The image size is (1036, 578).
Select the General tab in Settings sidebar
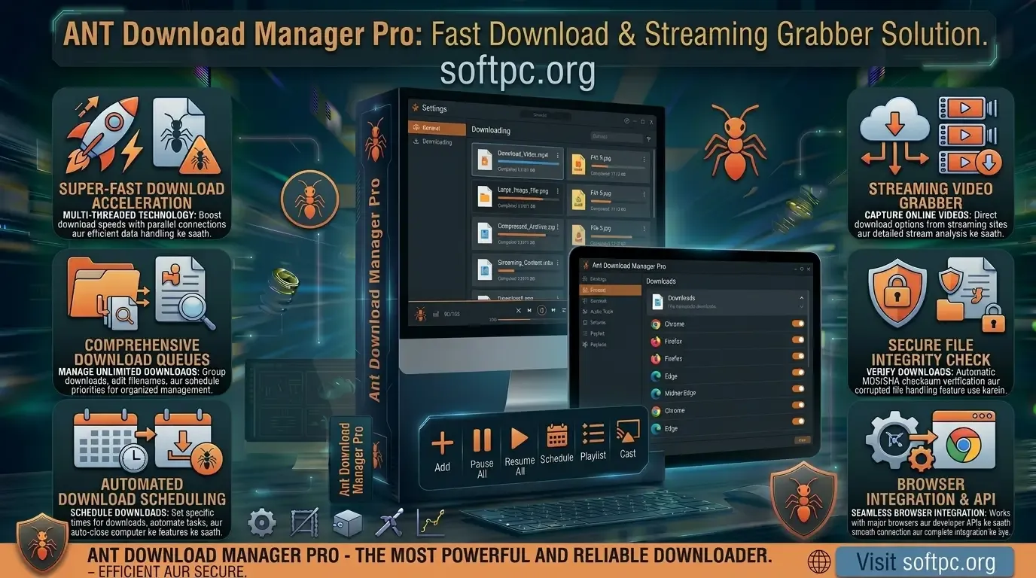[x=437, y=128]
